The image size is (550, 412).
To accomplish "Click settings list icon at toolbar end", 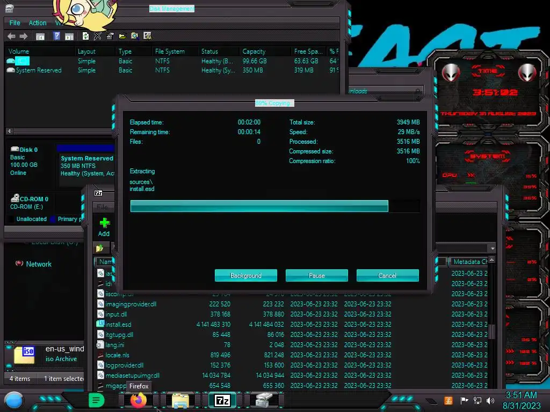I will (147, 36).
